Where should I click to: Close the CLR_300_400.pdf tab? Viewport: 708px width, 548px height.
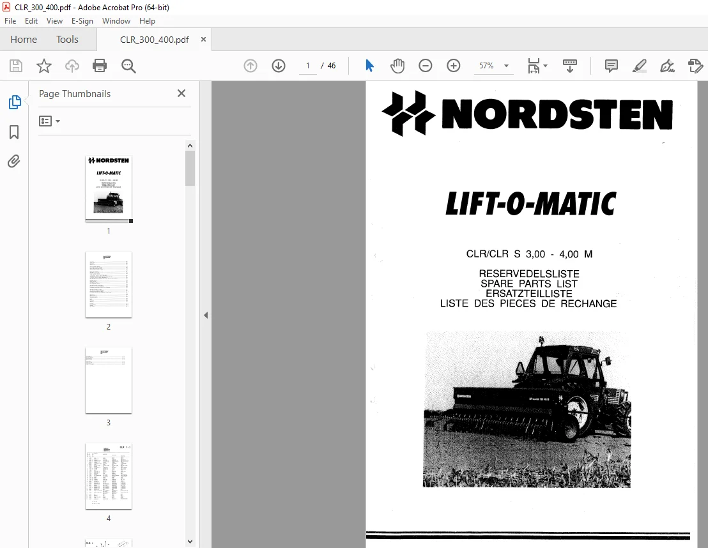click(x=203, y=40)
